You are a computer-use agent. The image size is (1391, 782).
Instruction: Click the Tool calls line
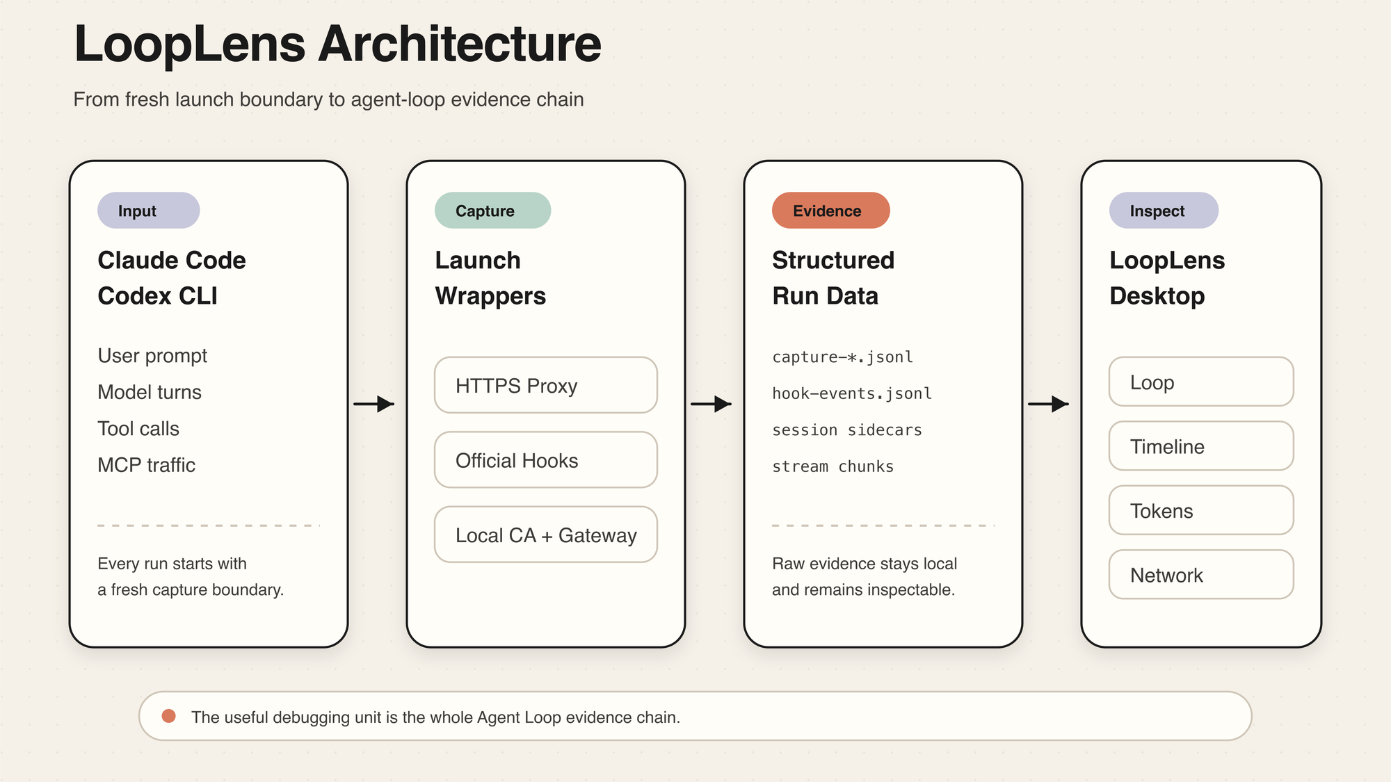(x=138, y=429)
